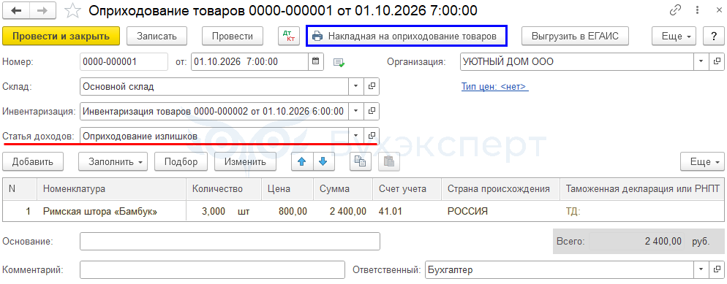Viewport: 727px width, 284px height.
Task: Select the account cell 41.01
Action: coord(407,212)
